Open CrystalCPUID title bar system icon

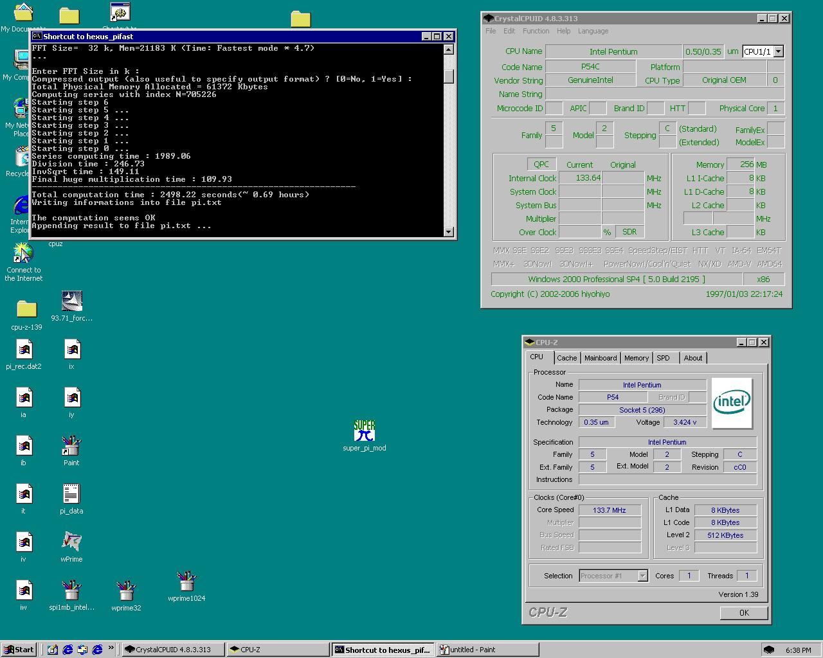point(489,19)
